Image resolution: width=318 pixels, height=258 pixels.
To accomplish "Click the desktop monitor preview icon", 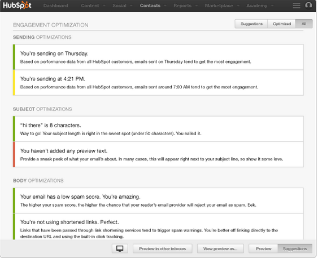I will 120,248.
